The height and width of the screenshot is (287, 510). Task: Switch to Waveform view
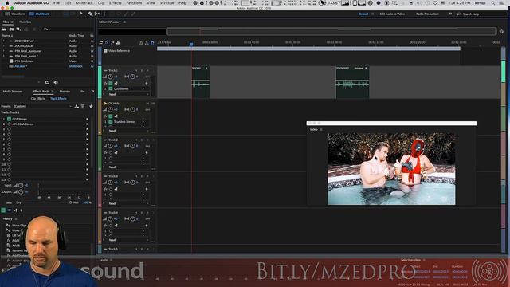(x=15, y=14)
